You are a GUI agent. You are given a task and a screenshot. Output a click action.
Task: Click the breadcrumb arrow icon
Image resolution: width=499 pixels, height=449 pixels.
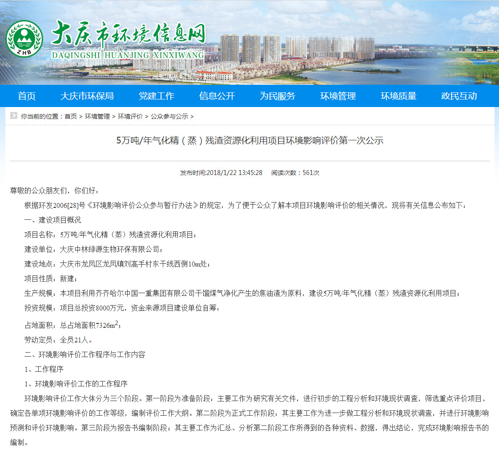tap(14, 116)
